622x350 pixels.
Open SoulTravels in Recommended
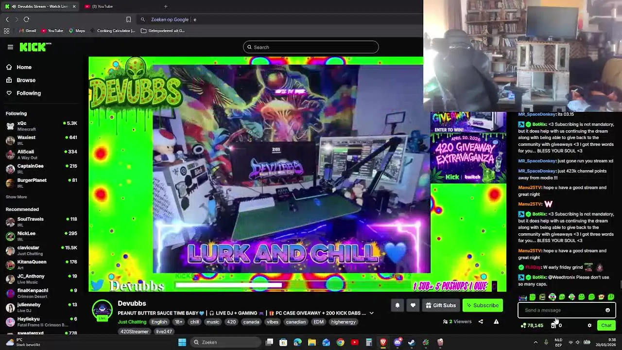tap(42, 222)
